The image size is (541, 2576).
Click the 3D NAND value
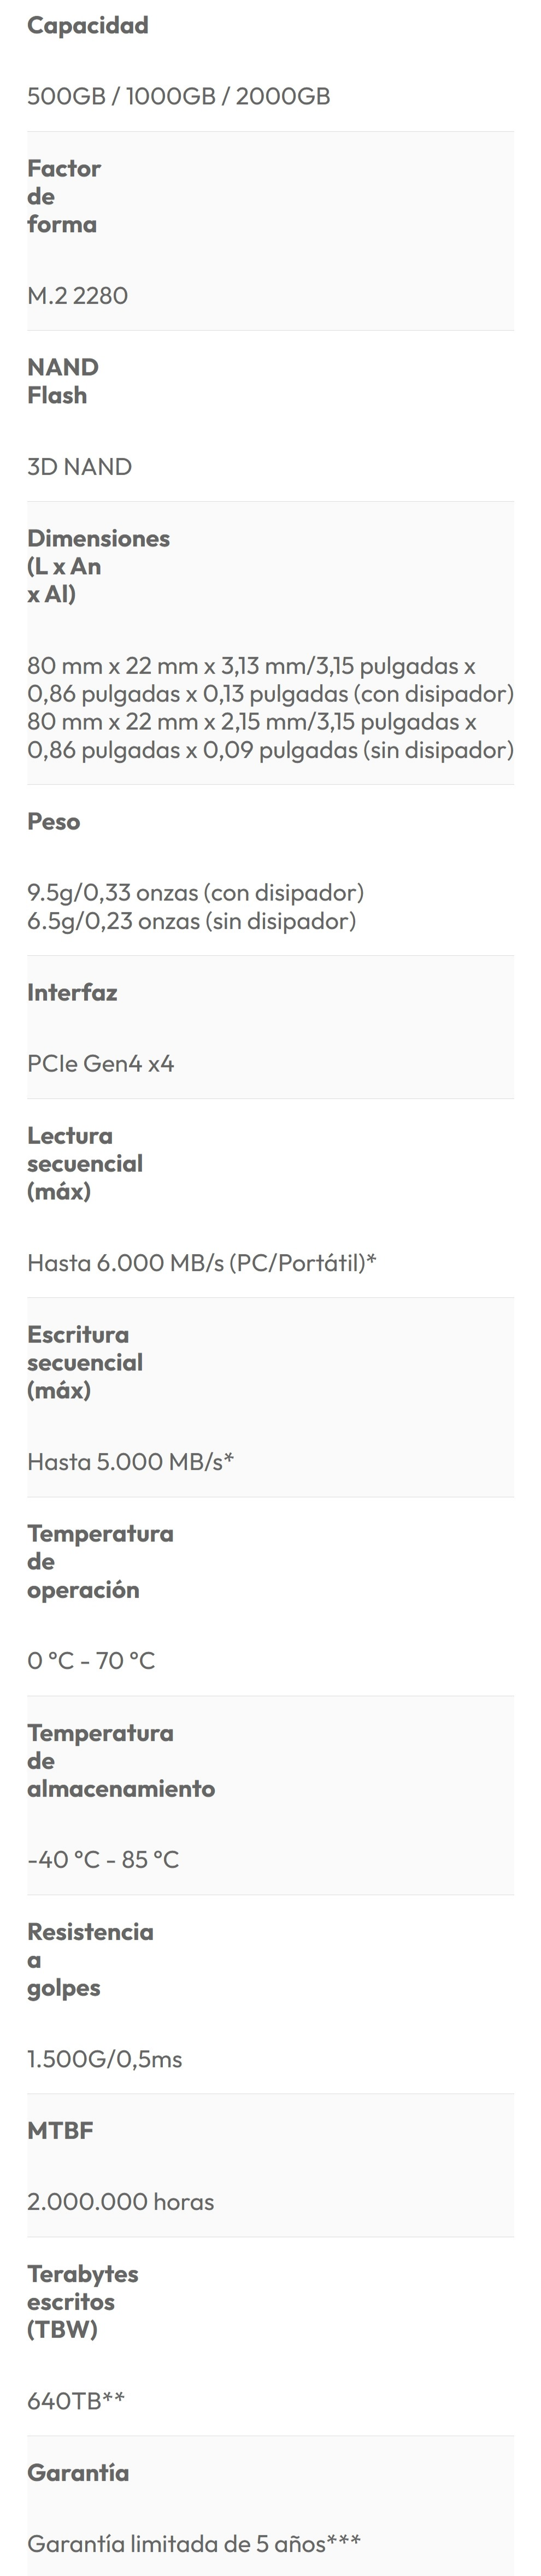[x=79, y=467]
